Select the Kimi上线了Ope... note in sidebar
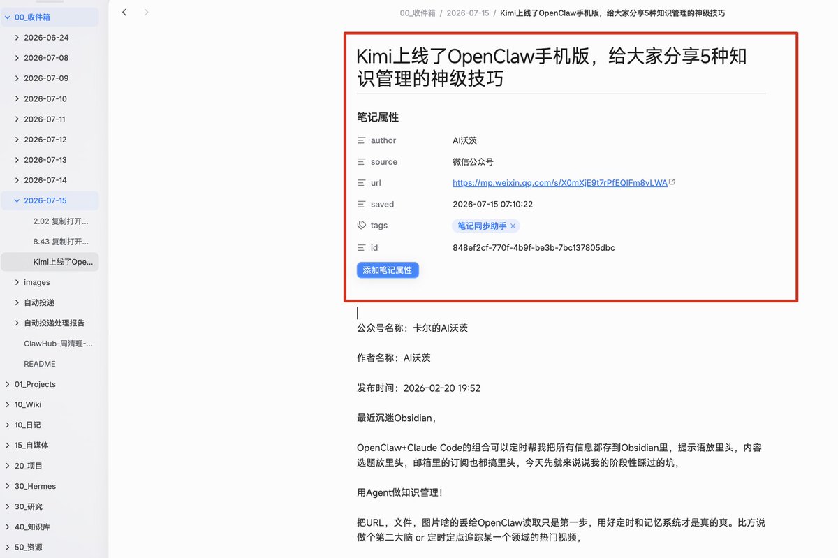Viewport: 838px width, 558px height. point(50,262)
